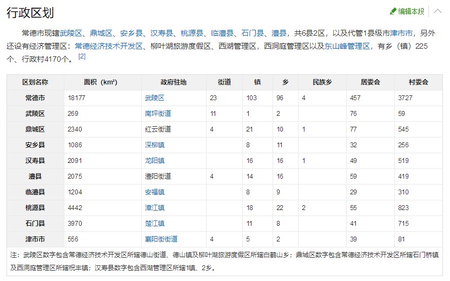The width and height of the screenshot is (450, 281).
Task: Open the 南坪街道 link in the table
Action: tap(158, 114)
